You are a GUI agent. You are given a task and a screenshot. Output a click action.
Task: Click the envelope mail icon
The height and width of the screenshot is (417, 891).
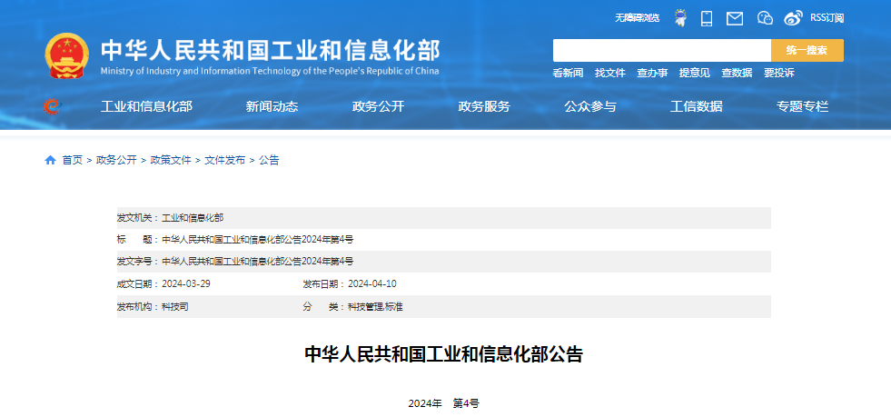click(735, 18)
